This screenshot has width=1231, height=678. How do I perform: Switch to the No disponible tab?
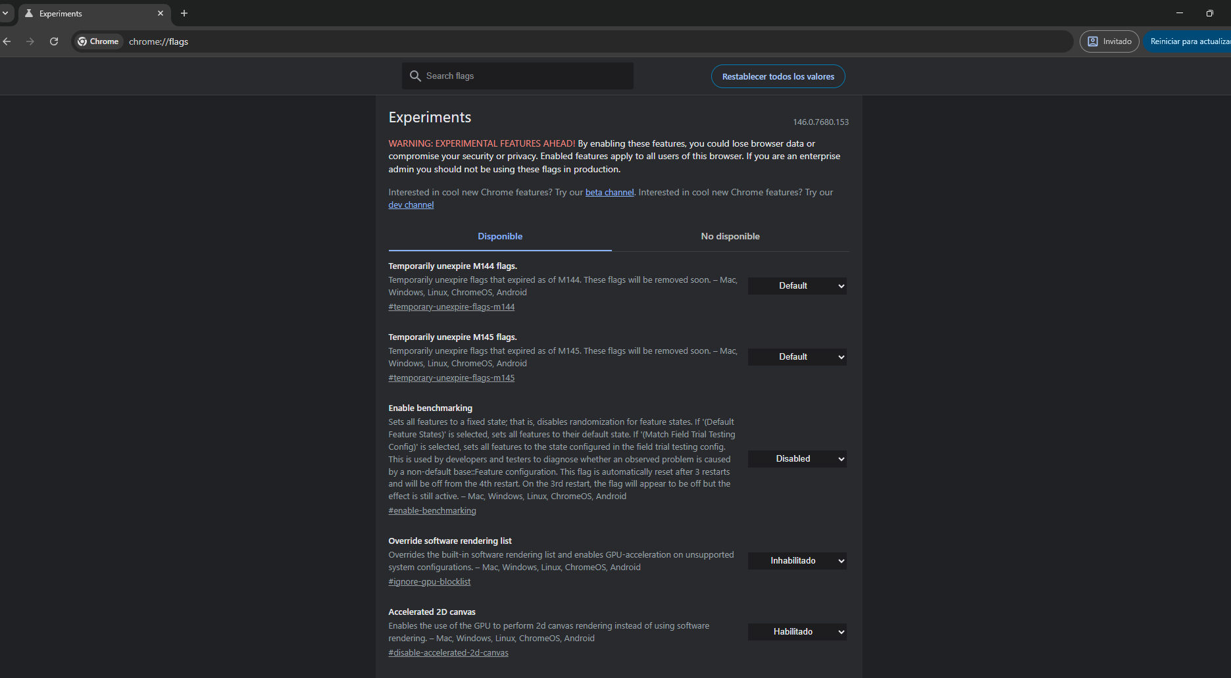730,237
